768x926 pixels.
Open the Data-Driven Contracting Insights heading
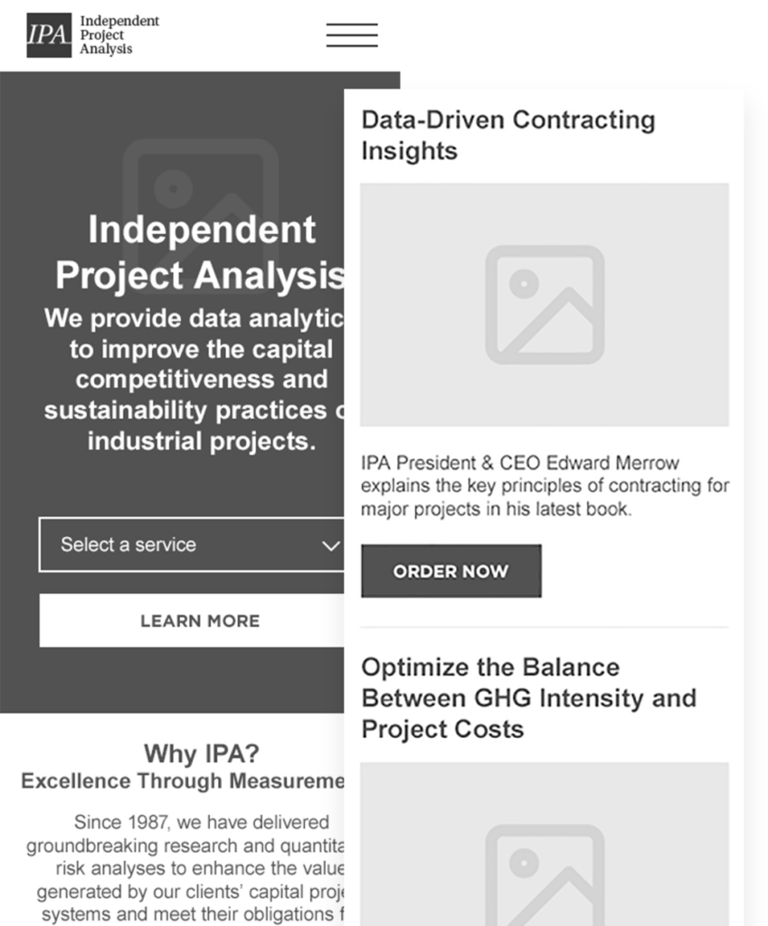click(x=508, y=136)
